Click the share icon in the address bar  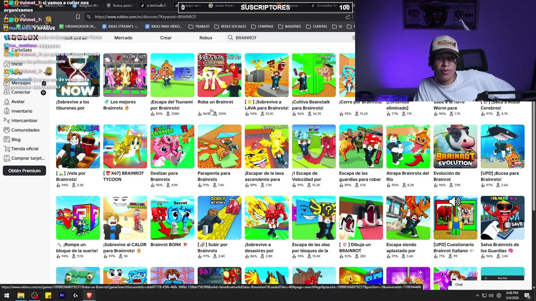click(348, 17)
